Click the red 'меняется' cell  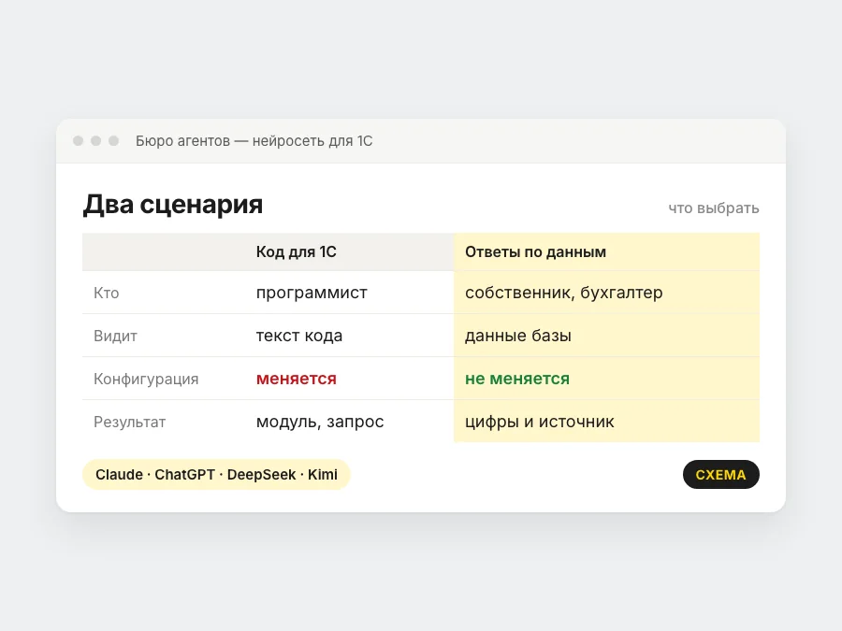pos(297,379)
